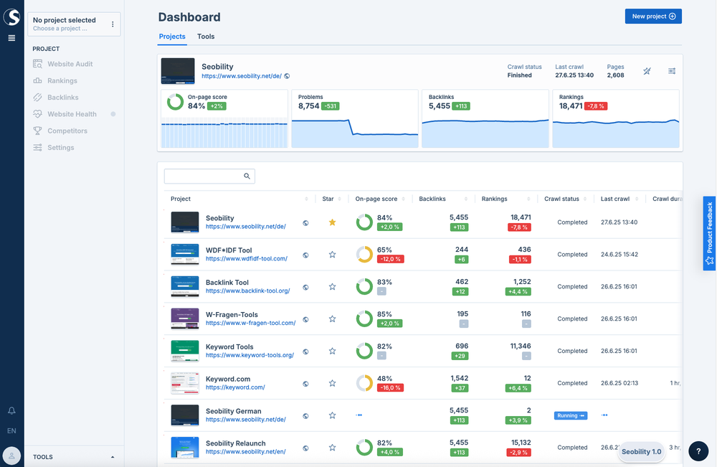Switch to the Tools tab

tap(206, 37)
